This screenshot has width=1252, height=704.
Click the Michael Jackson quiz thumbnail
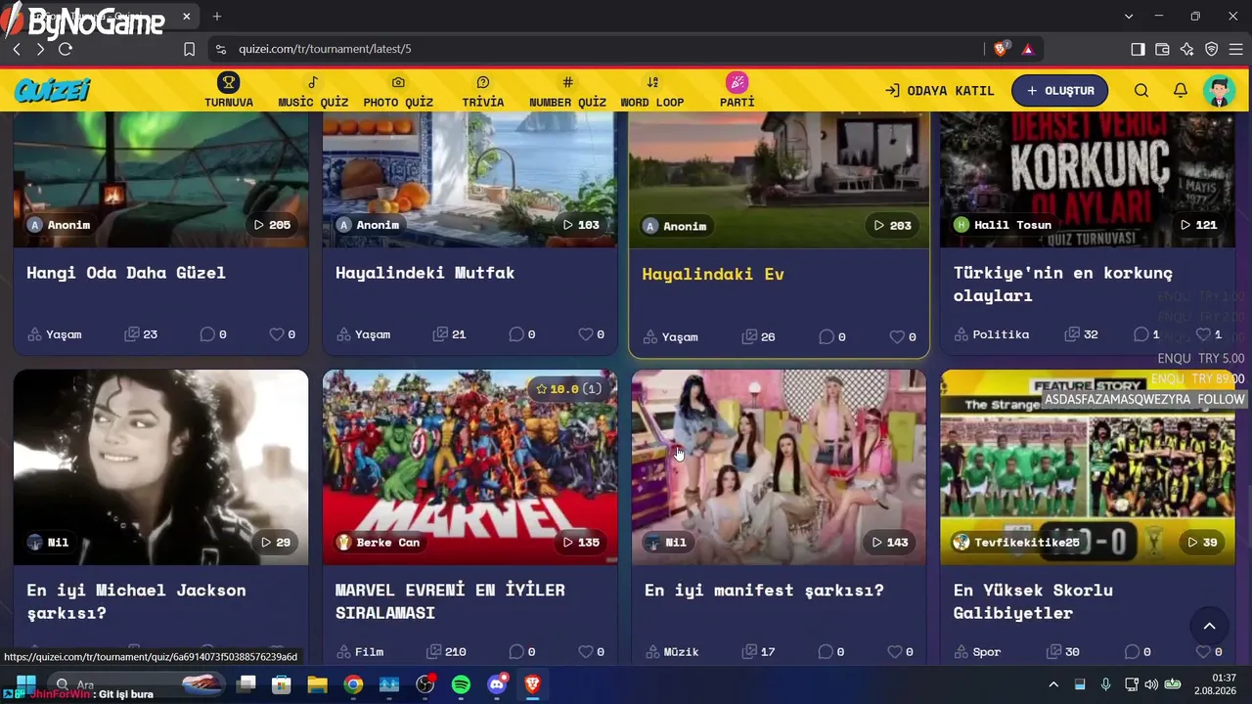[160, 467]
